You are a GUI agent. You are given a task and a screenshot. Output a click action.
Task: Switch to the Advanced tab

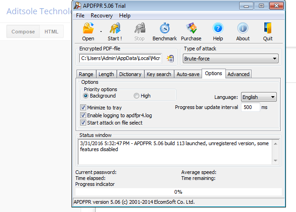[x=238, y=74]
